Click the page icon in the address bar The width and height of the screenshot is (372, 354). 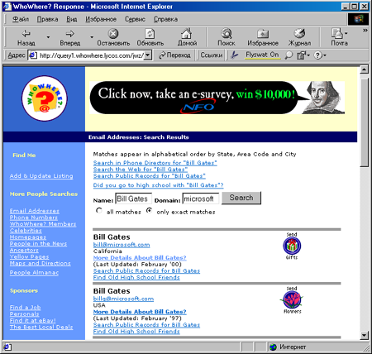33,55
